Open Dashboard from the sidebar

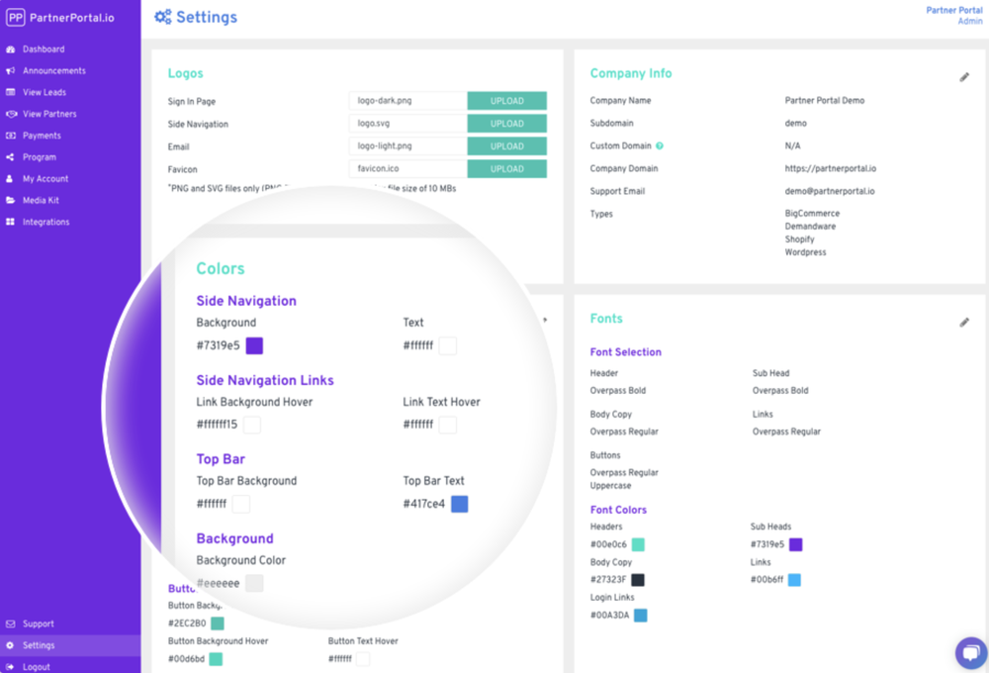click(x=12, y=48)
